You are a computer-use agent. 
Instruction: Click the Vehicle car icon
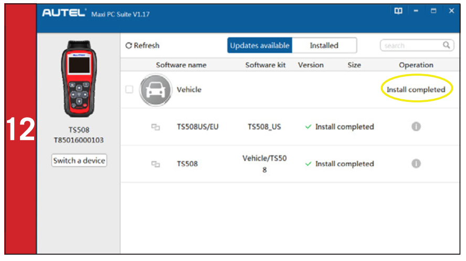tap(155, 90)
